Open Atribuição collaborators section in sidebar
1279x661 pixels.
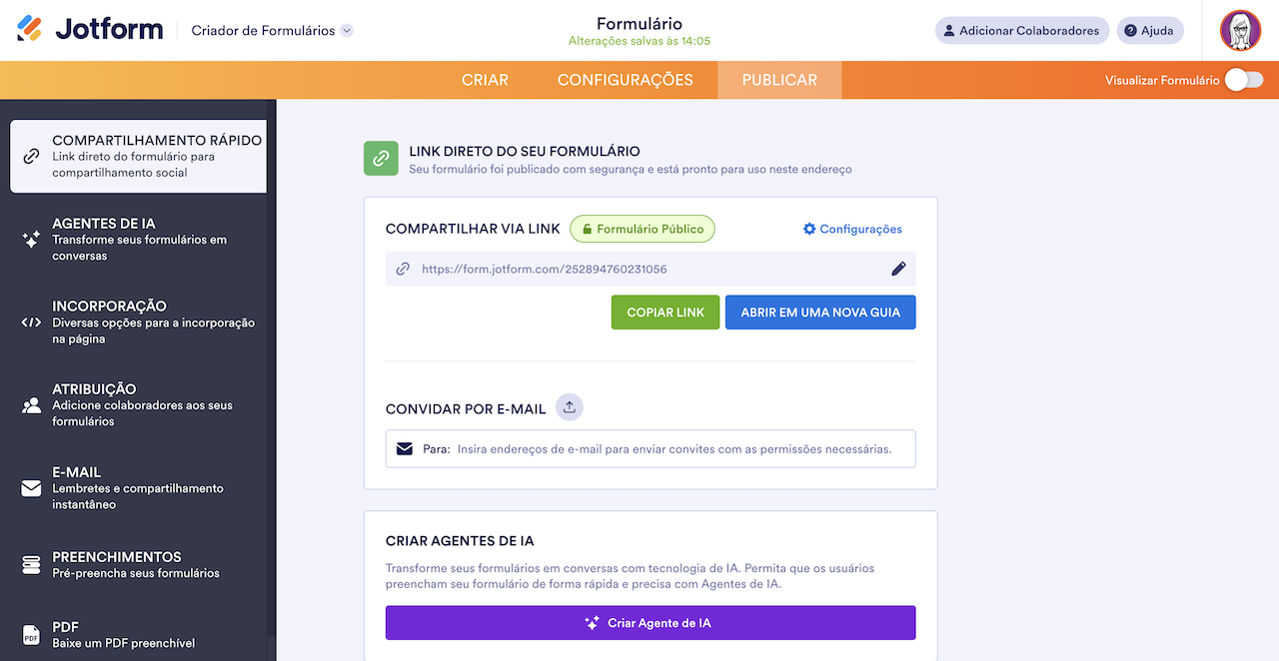point(137,405)
